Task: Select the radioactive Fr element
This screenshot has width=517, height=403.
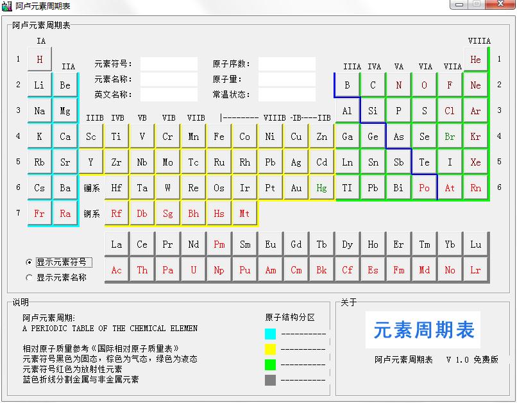Action: point(40,214)
